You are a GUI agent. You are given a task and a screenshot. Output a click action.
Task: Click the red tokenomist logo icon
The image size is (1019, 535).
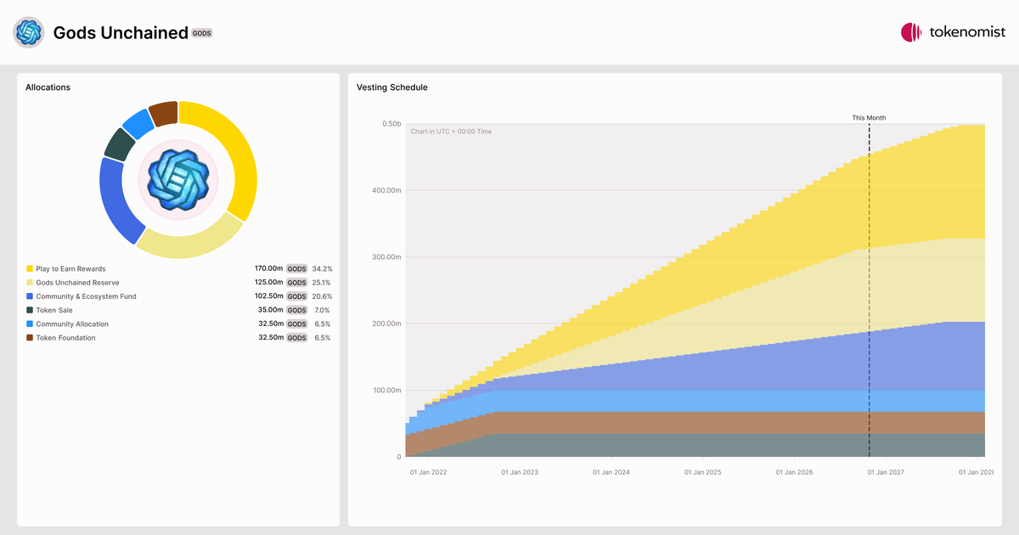911,32
